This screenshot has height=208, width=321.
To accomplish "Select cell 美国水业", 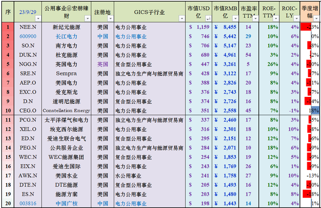I will 66,175.
